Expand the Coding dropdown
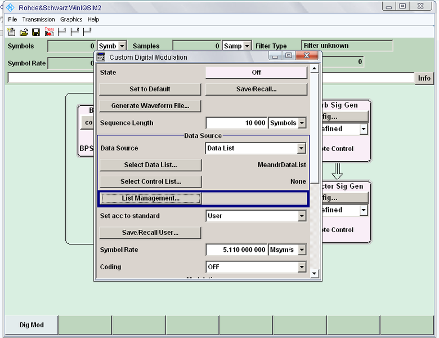 point(301,267)
